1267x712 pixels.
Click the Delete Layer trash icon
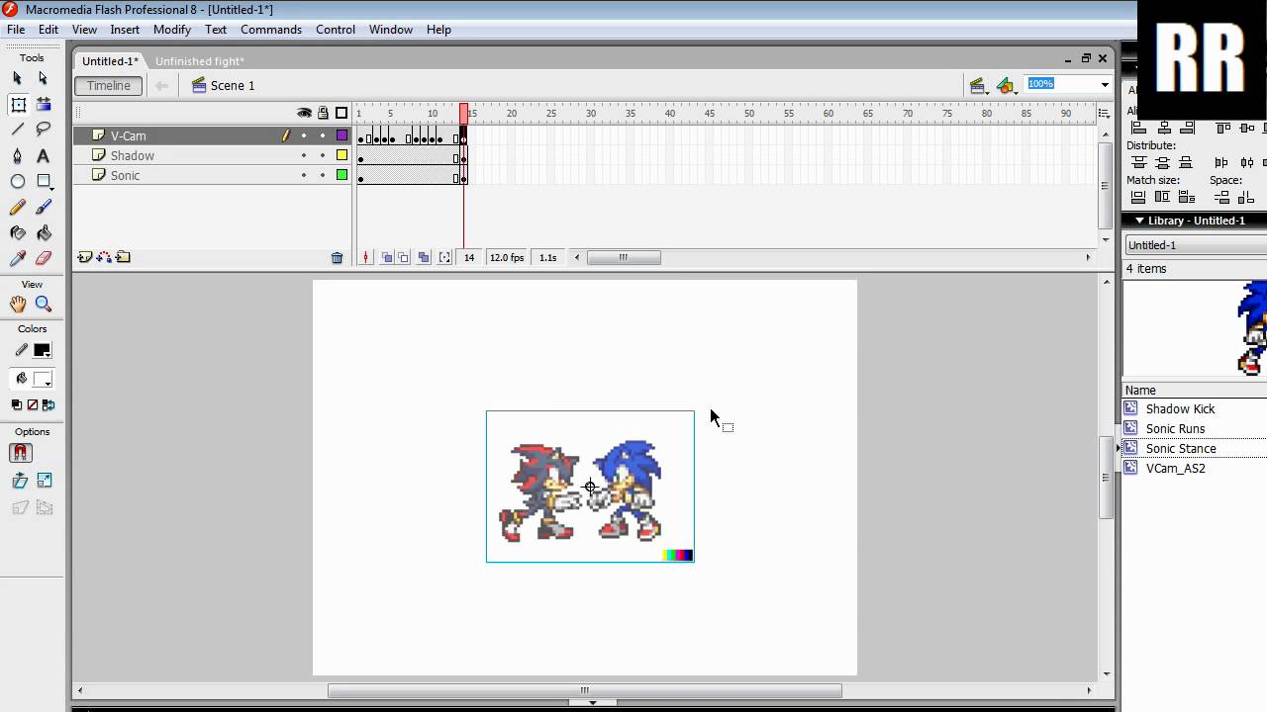click(337, 258)
